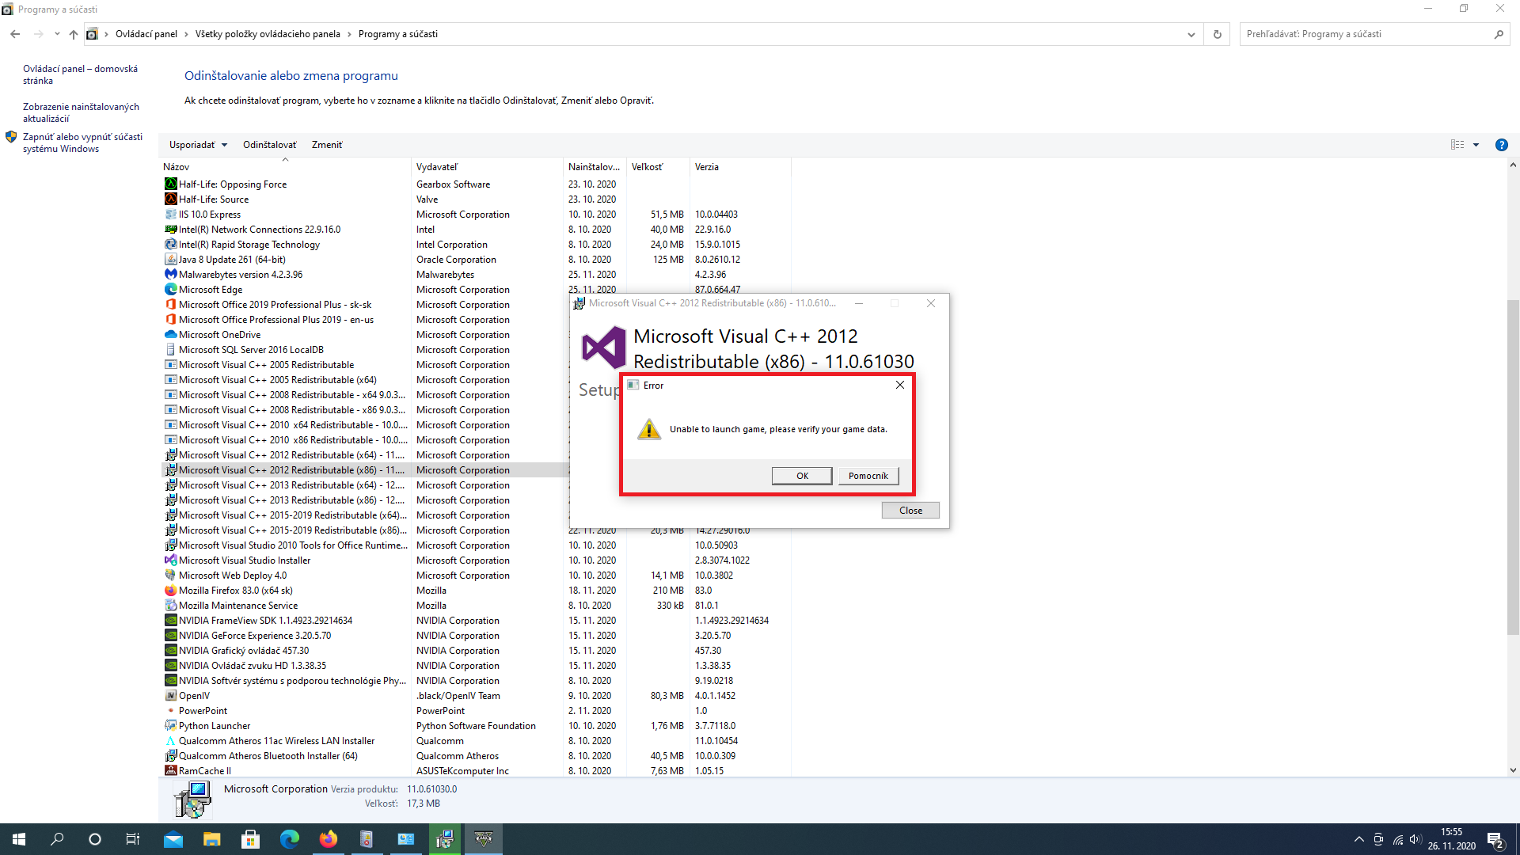The height and width of the screenshot is (855, 1520).
Task: Open Microsoft Store on taskbar
Action: coord(251,839)
